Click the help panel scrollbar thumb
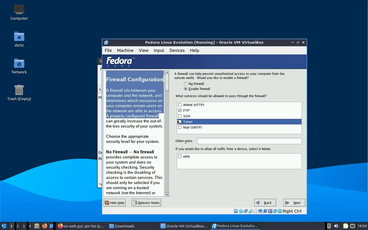This screenshot has width=368, height=230. [x=167, y=82]
